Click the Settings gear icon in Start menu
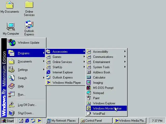This screenshot has height=124, width=166. [x=11, y=69]
